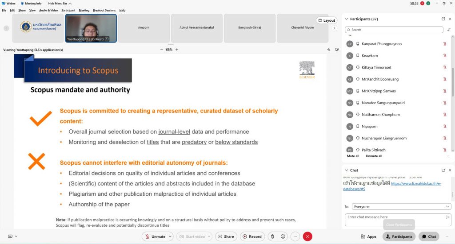The image size is (455, 244).
Task: Toggle the Unmute microphone button
Action: pos(156,236)
